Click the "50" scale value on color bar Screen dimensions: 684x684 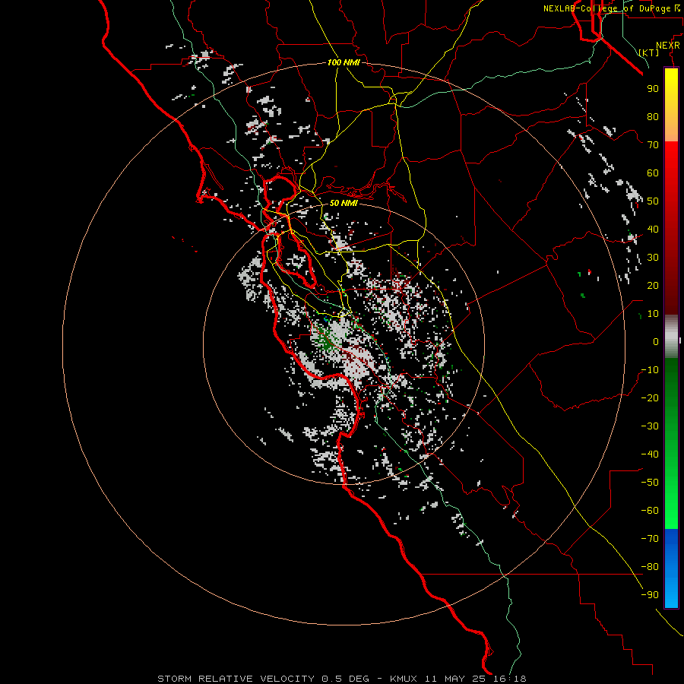coord(653,201)
